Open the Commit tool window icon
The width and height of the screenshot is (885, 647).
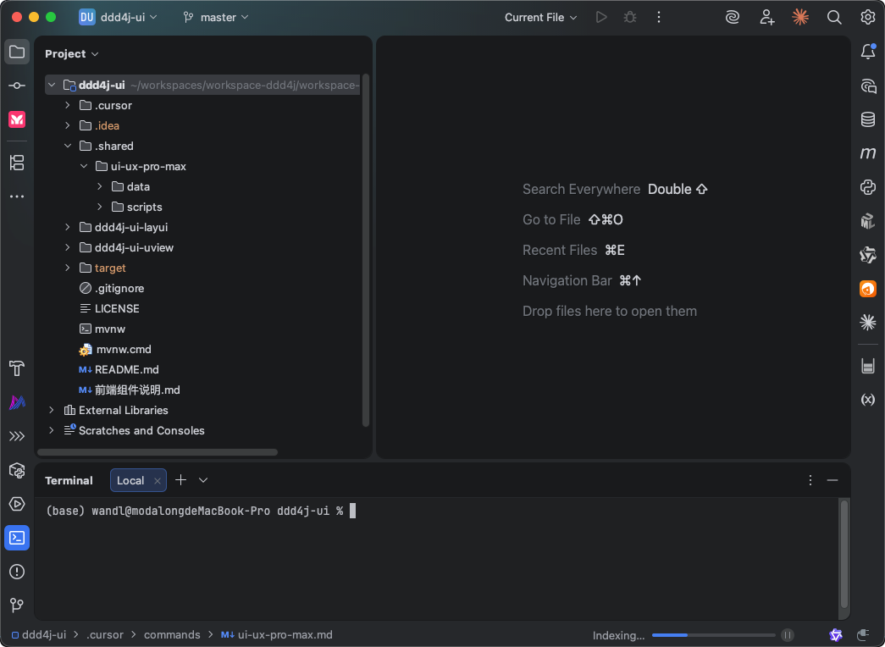(17, 86)
